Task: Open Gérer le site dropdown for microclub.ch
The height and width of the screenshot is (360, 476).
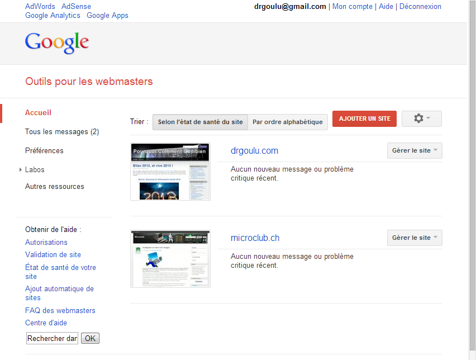Action: click(415, 238)
